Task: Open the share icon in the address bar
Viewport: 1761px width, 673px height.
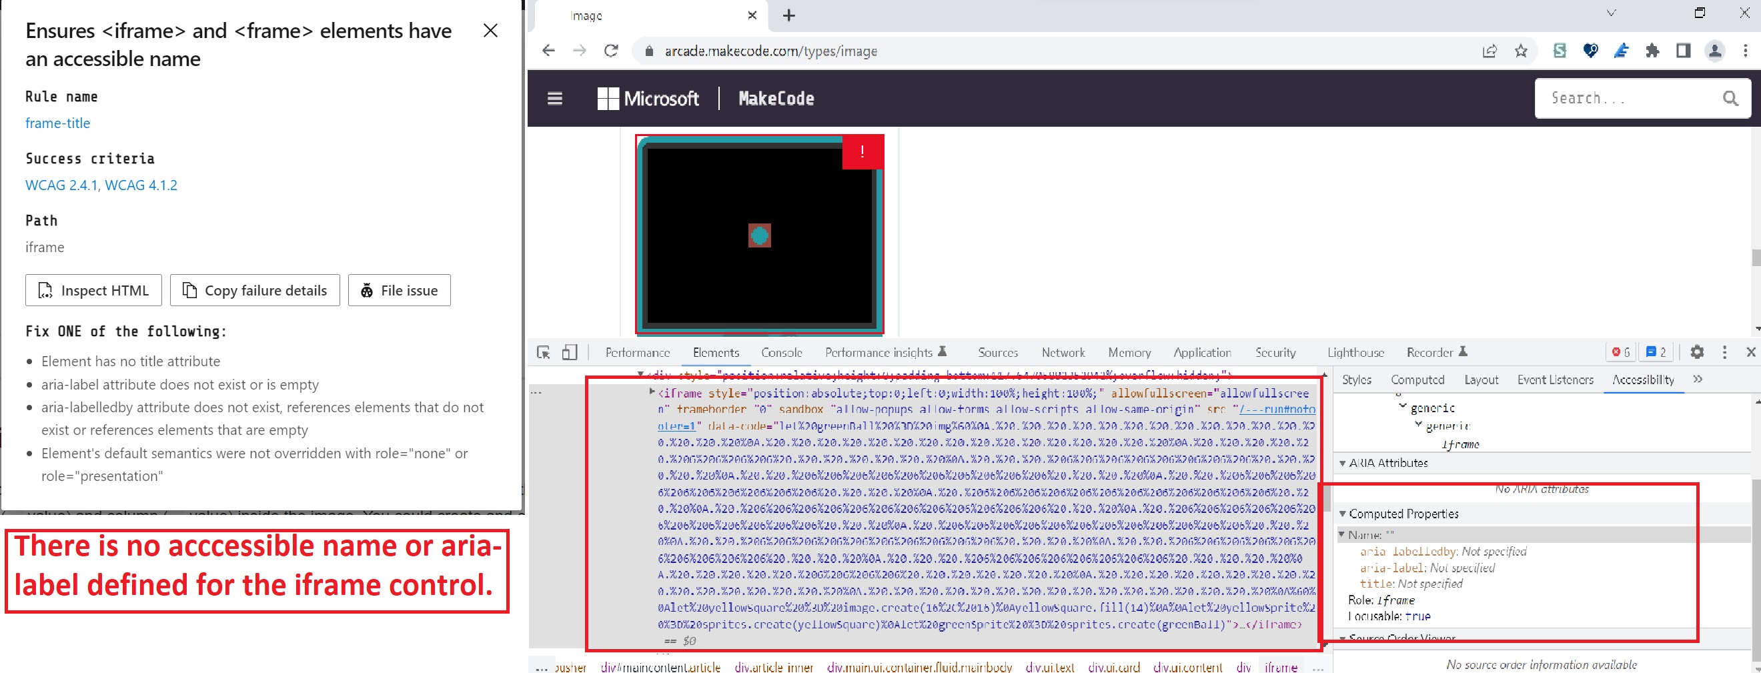Action: [x=1490, y=51]
